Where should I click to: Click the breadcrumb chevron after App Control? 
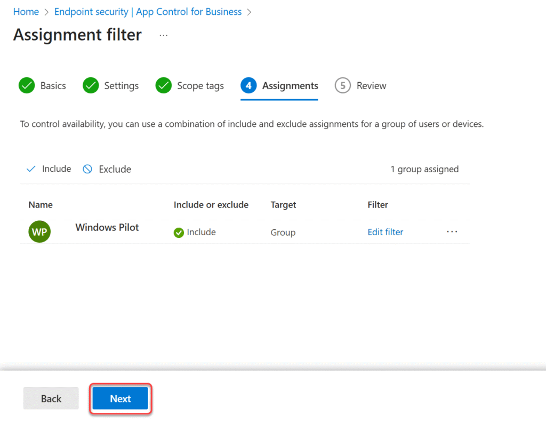pos(249,12)
